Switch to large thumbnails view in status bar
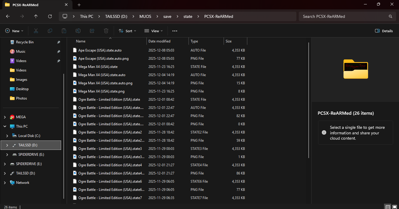Viewport: 399px width, 209px height. point(395,207)
